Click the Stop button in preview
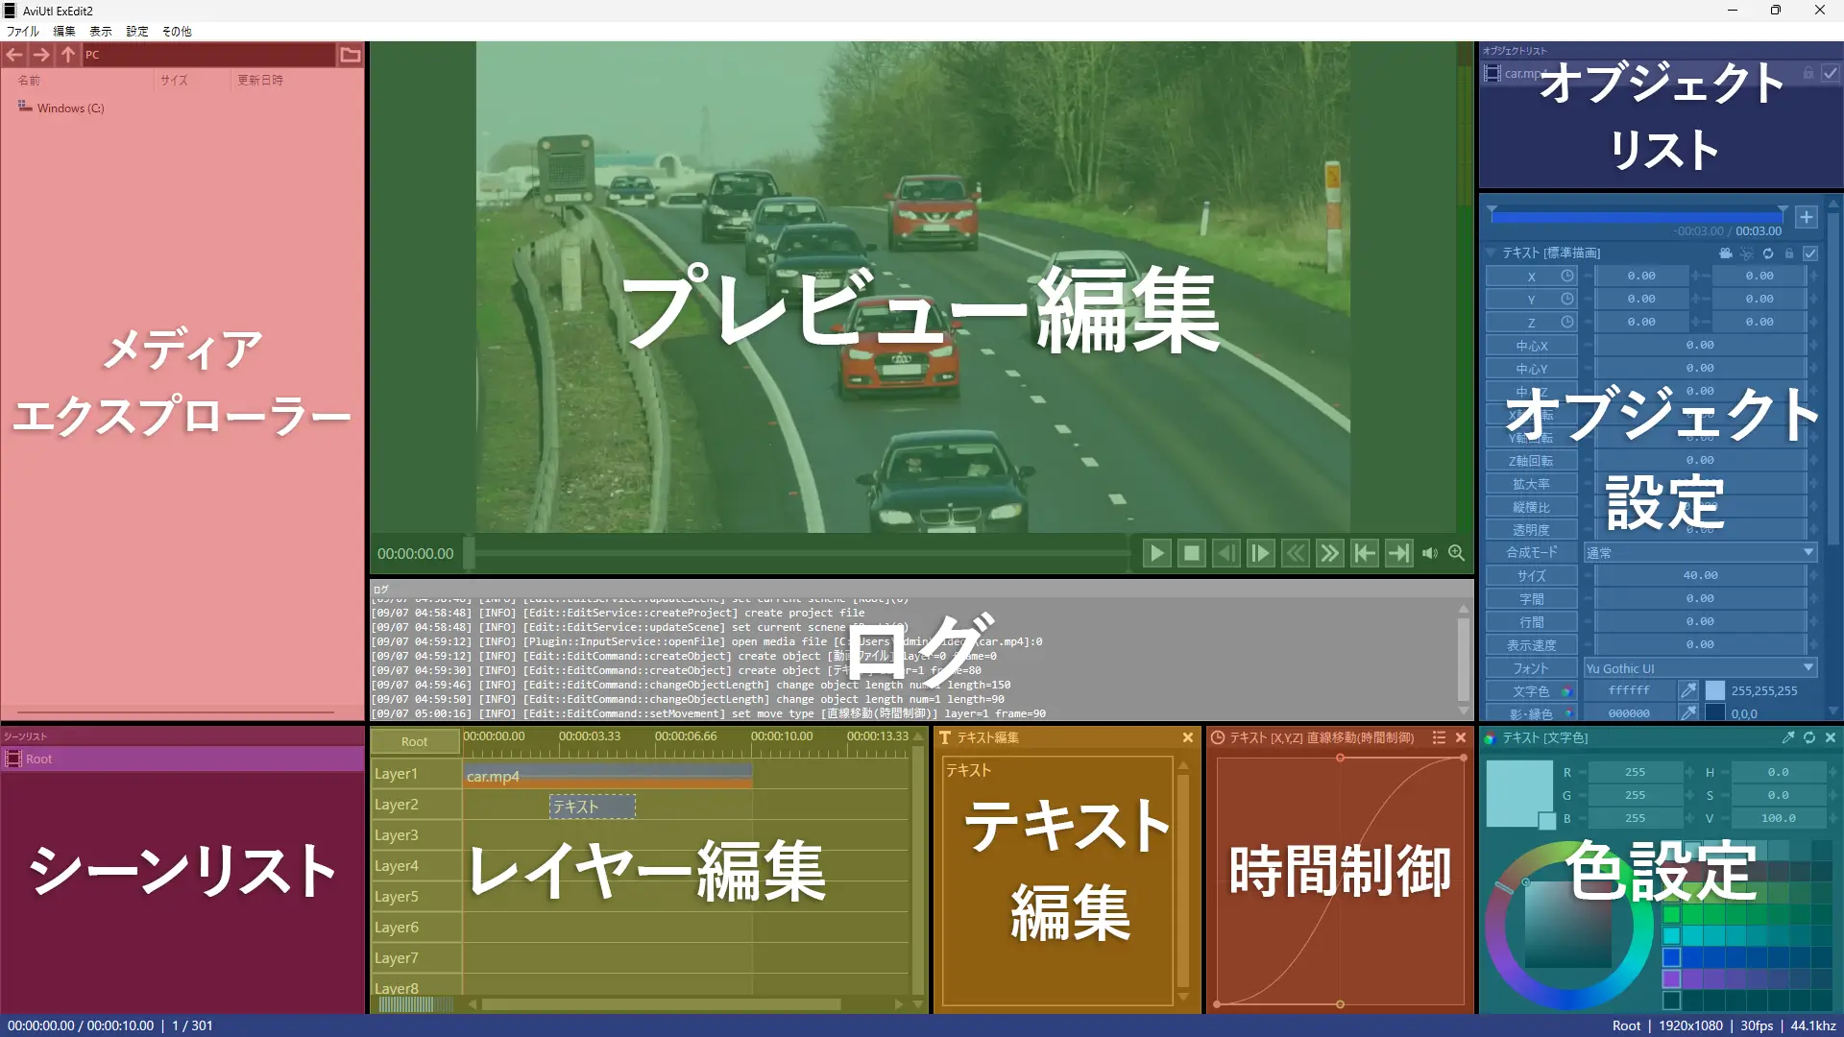 [1192, 553]
